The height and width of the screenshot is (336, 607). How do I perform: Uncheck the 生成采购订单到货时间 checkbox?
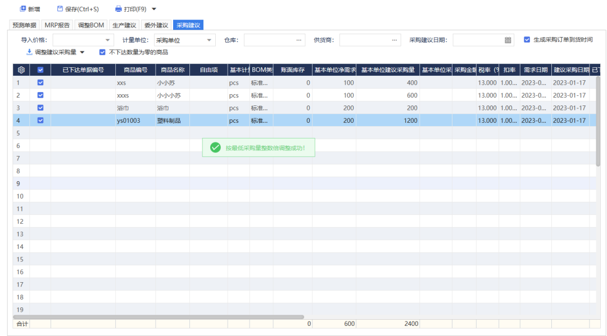(x=527, y=40)
